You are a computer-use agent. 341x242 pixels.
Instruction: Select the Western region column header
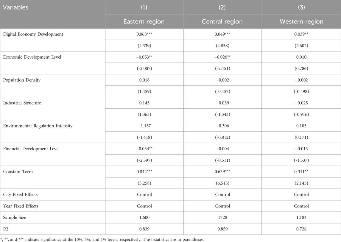pos(301,21)
